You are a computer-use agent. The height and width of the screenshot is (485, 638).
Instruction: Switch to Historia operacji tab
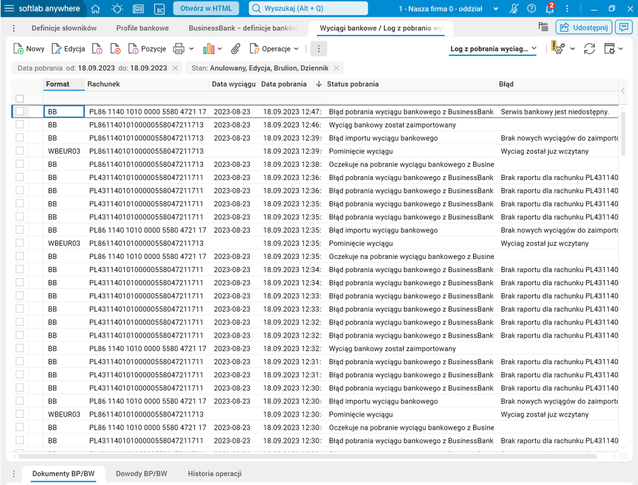(215, 474)
